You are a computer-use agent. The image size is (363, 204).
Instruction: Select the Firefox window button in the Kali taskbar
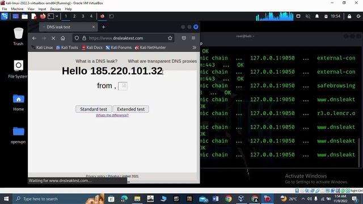pyautogui.click(x=102, y=16)
